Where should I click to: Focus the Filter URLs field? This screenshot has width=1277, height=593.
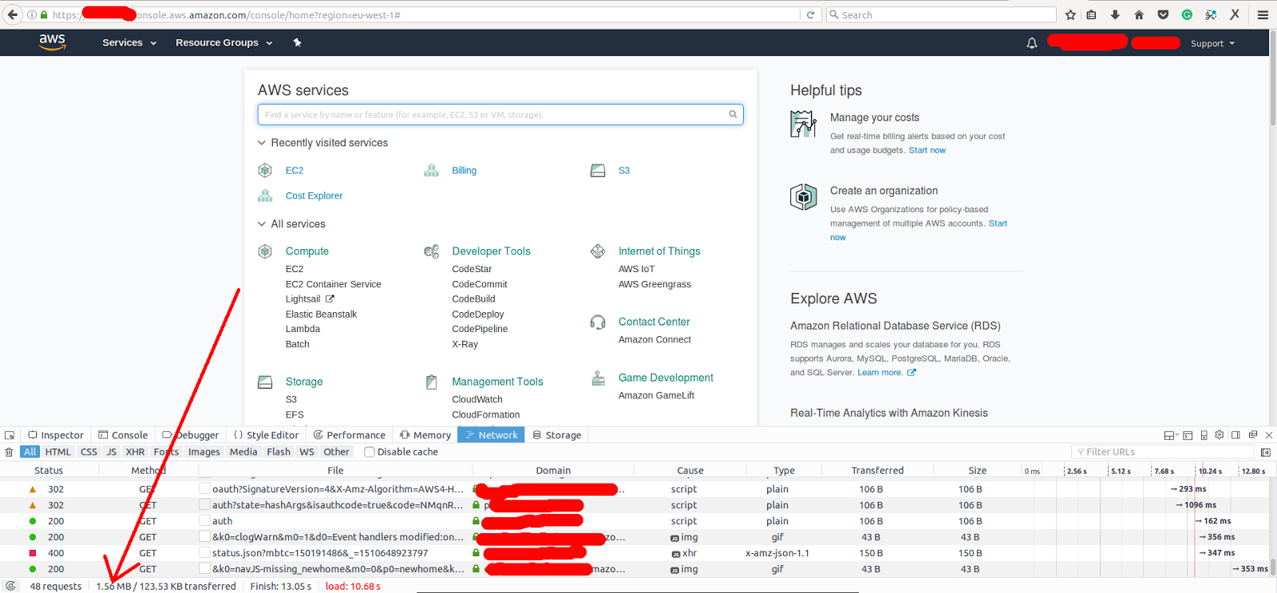point(1163,452)
